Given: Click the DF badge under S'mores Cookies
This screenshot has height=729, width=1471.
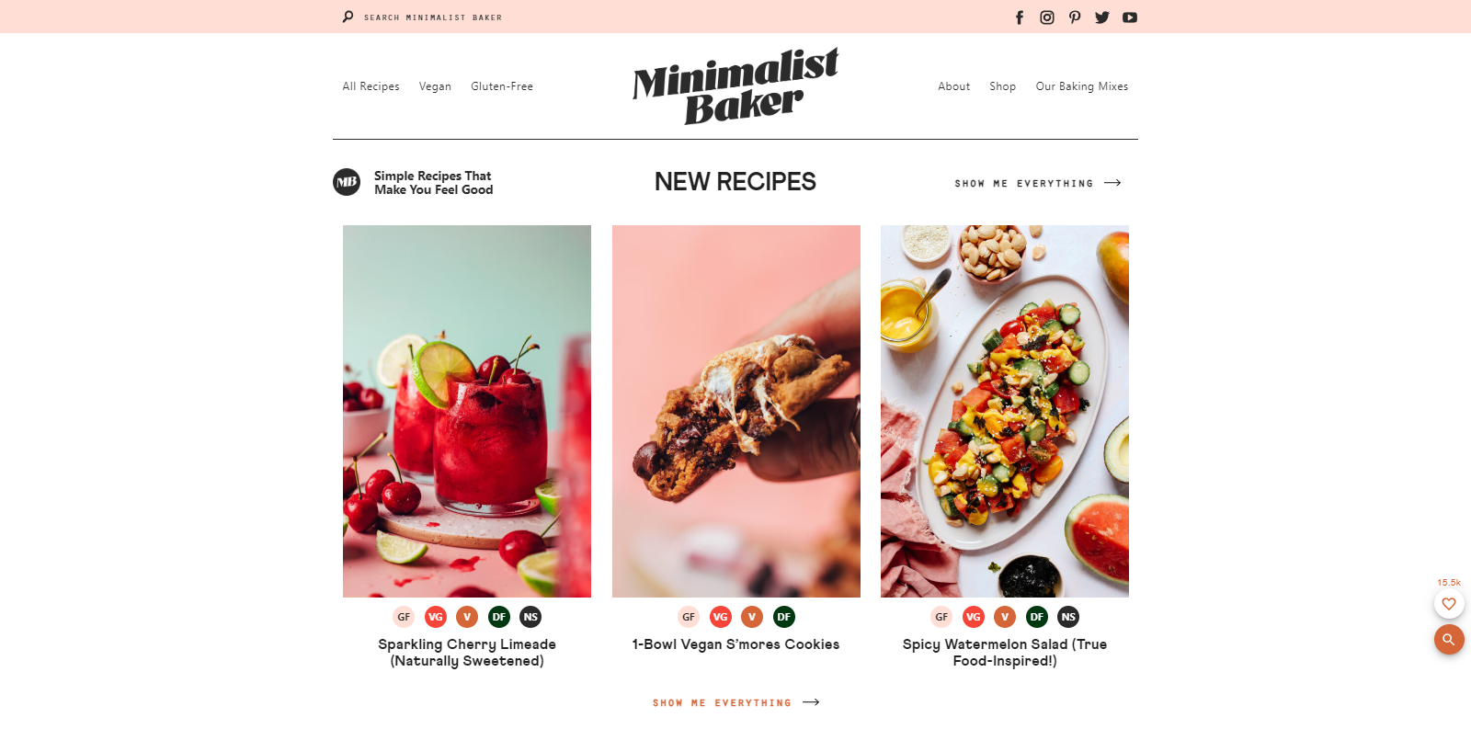Looking at the screenshot, I should tap(784, 617).
